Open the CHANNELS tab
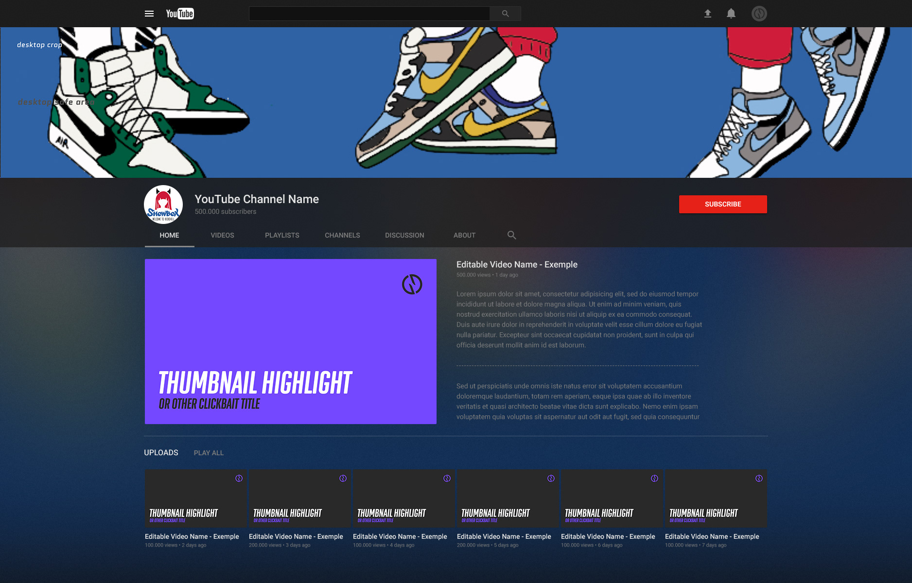 click(x=342, y=235)
